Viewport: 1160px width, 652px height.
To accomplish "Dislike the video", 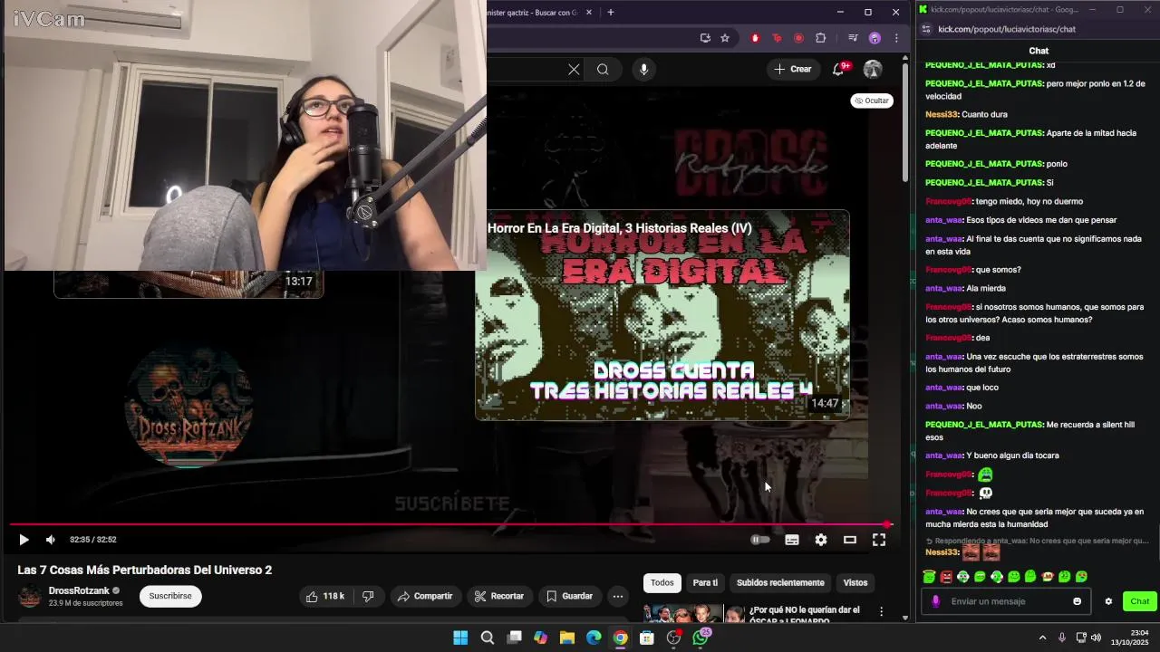I will coord(368,596).
